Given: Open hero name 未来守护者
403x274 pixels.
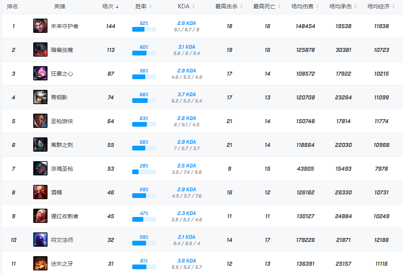Looking at the screenshot, I should (65, 26).
